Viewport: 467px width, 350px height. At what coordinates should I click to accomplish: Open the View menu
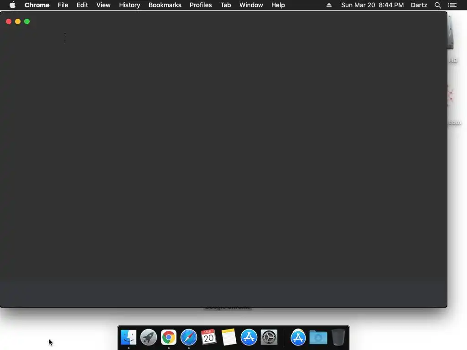[x=104, y=5]
